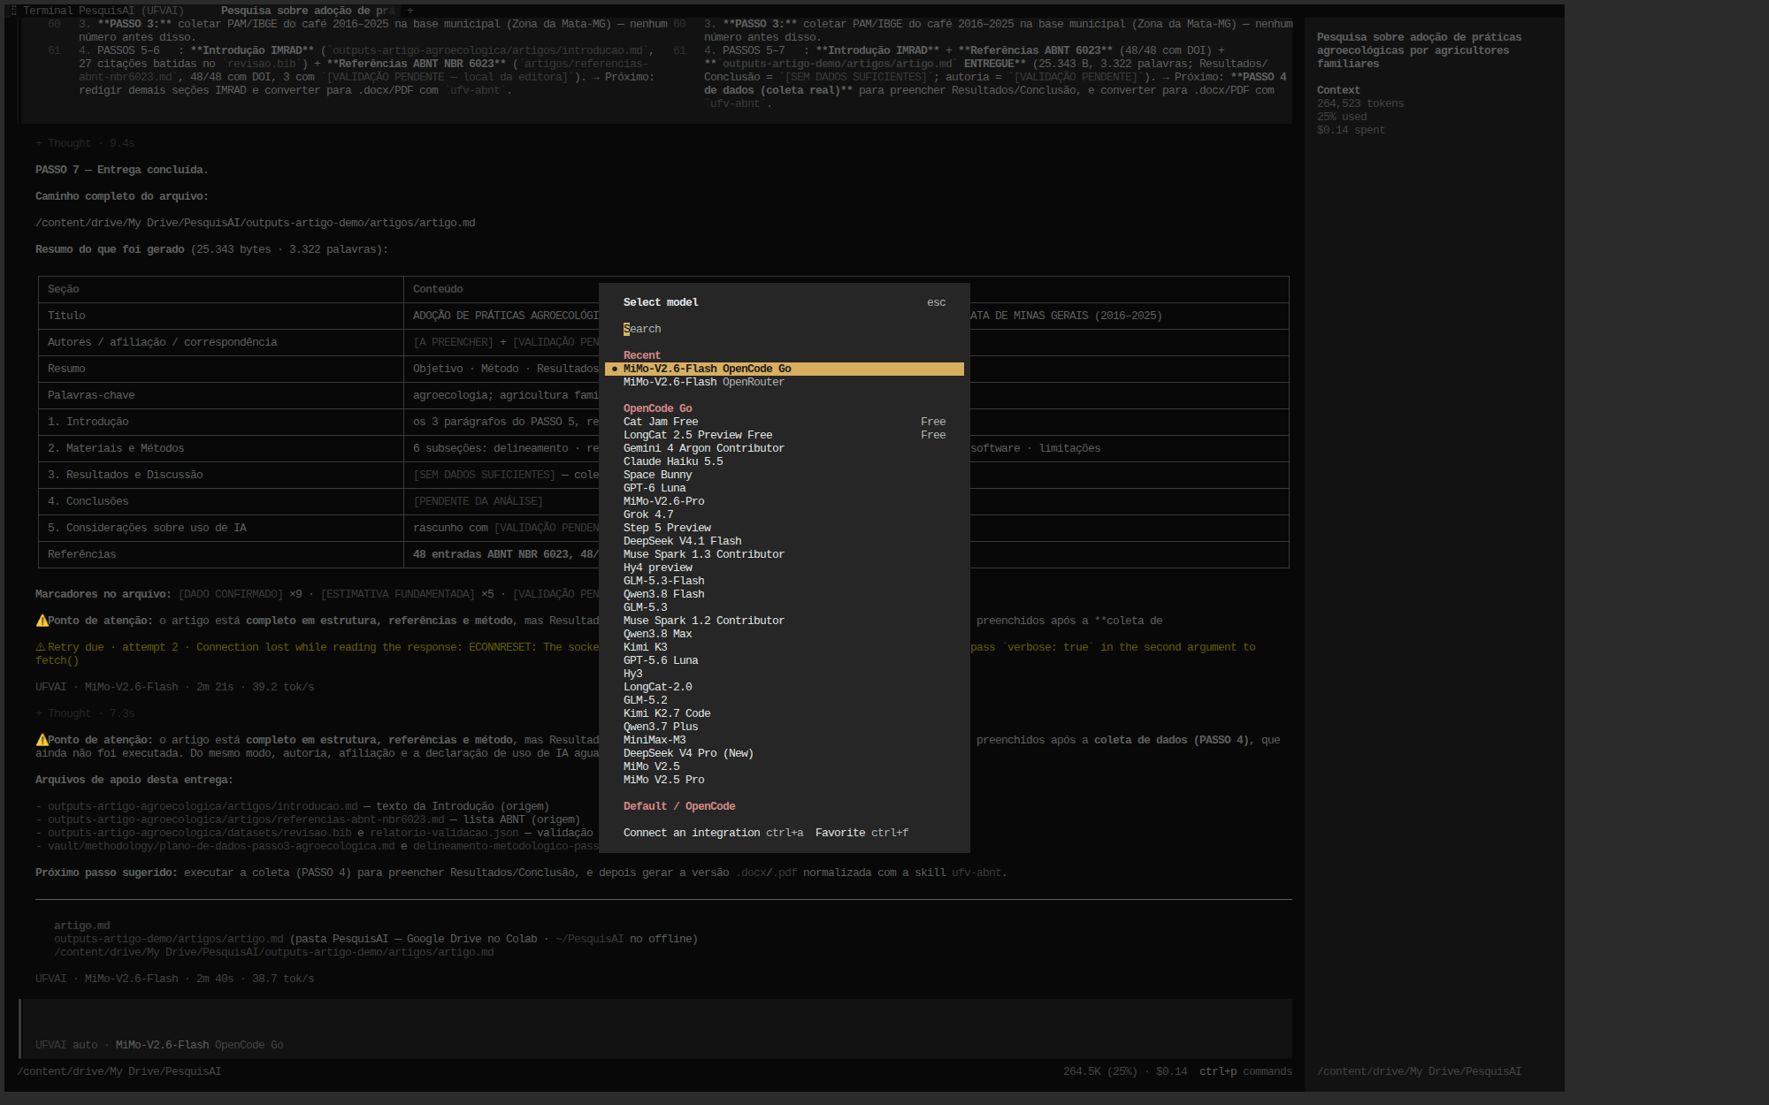Select DeepSeek V4.1 Flash model

point(784,541)
